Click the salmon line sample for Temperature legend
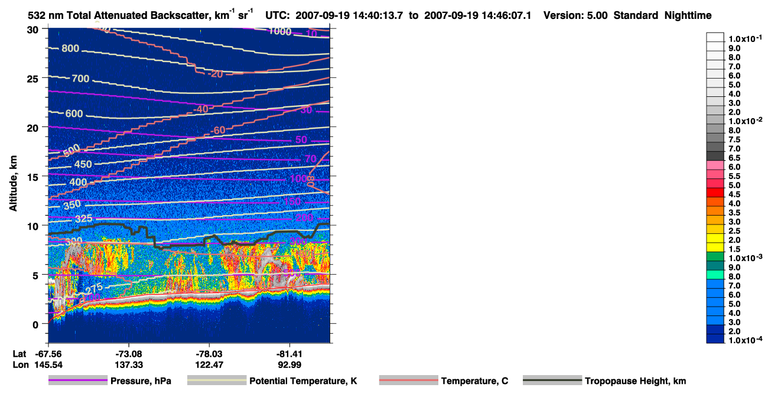The width and height of the screenshot is (768, 394). (408, 380)
